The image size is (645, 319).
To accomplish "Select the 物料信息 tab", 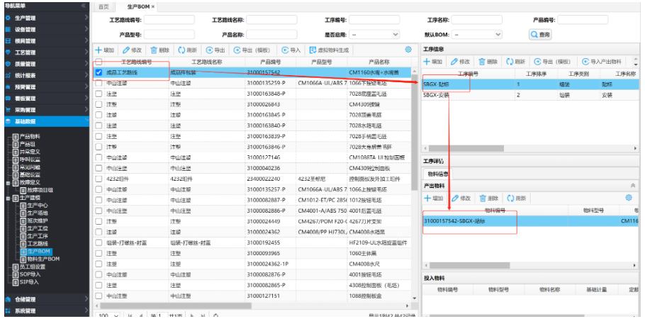I will 437,174.
